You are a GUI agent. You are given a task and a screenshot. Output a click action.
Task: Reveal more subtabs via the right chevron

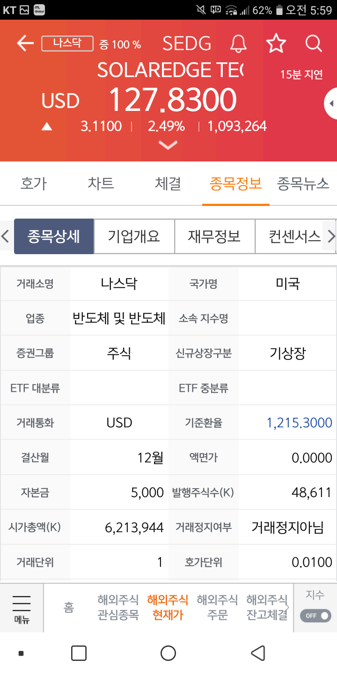click(331, 236)
